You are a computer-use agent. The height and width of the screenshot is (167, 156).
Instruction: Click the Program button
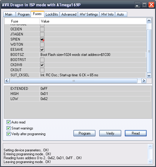click(x=84, y=133)
